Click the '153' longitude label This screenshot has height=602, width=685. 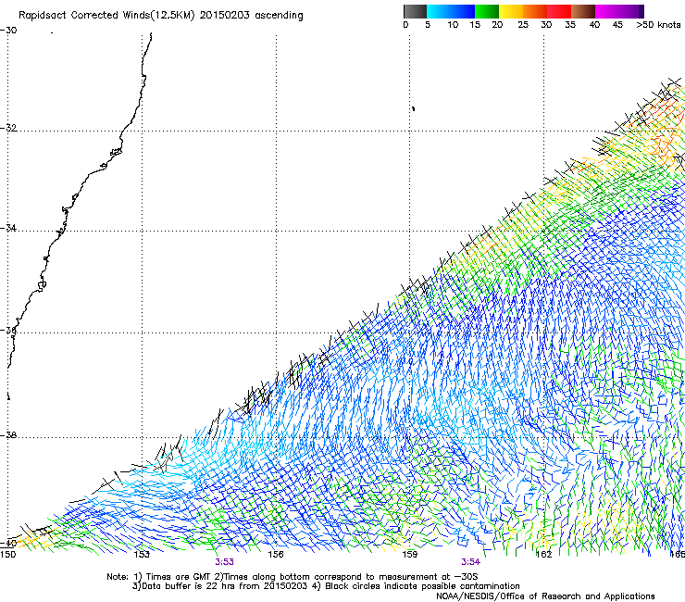pyautogui.click(x=142, y=555)
